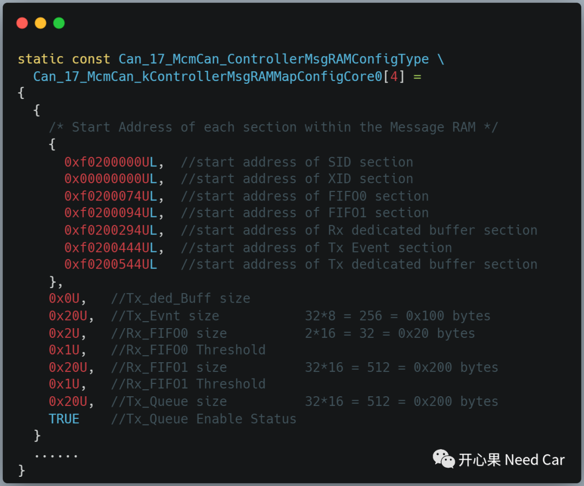
Task: Click the Rx dedicated buffer address 0xf0200294UL
Action: [x=110, y=230]
